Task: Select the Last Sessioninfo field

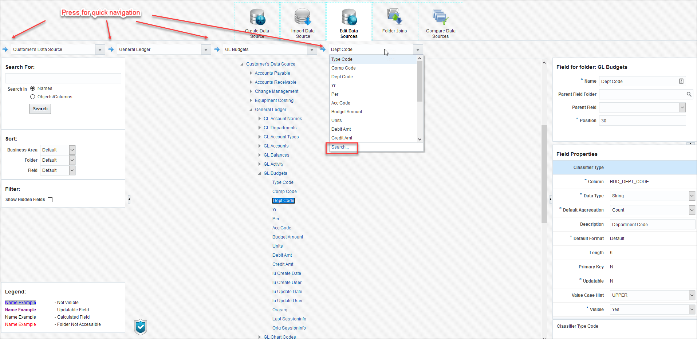Action: coord(289,319)
